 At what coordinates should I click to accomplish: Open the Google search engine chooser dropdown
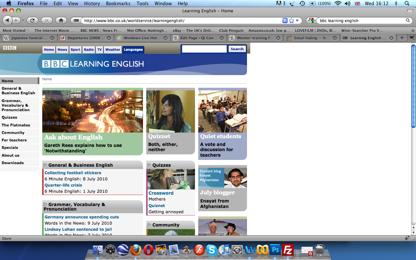pyautogui.click(x=311, y=20)
